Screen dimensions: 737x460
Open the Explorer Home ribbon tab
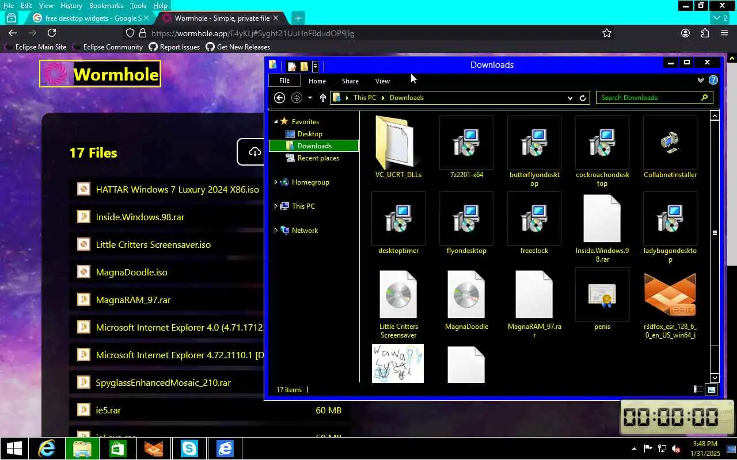[317, 81]
